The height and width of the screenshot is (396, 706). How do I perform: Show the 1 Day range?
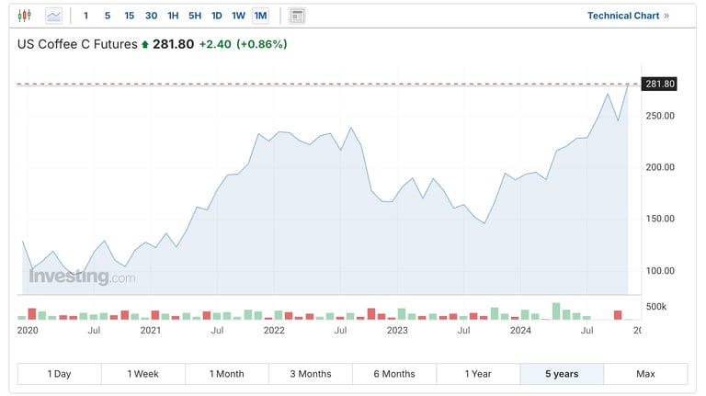[x=59, y=374]
